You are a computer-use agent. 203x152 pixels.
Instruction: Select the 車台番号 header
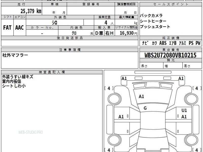click(171, 50)
